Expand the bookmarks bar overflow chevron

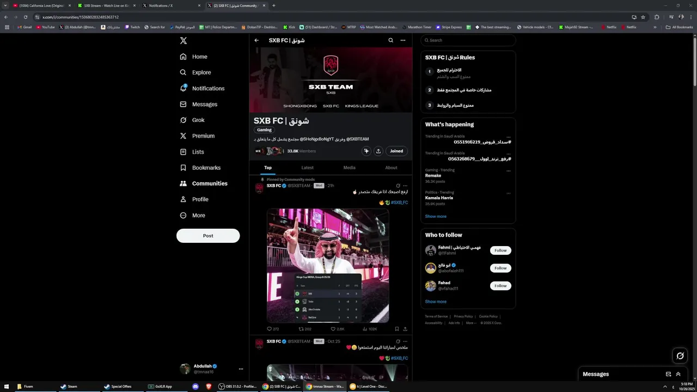655,27
